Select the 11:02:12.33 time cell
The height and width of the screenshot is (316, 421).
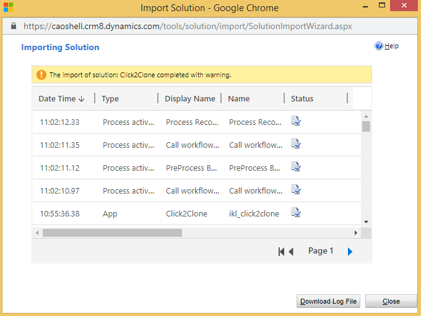pos(59,122)
